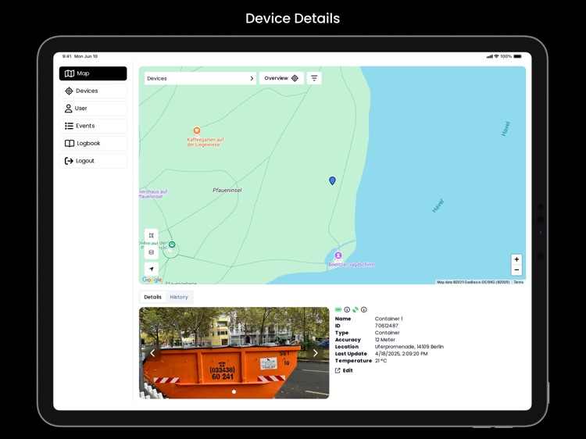Click the green battery status icon
Viewport: 586px width, 439px height.
point(338,310)
